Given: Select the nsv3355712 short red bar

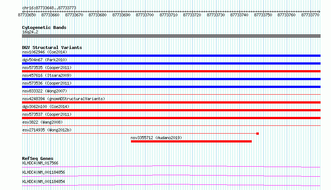Looking at the screenshot, I should 191,141.
